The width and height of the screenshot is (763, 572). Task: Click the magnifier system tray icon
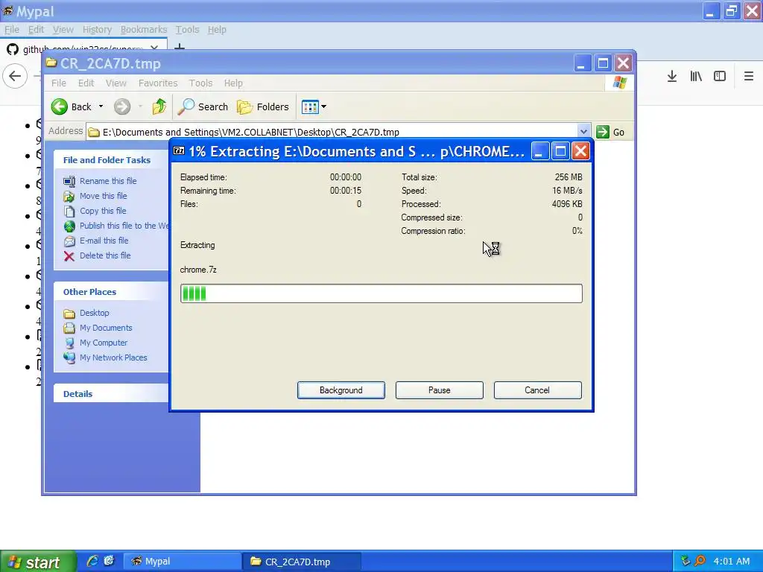[700, 562]
